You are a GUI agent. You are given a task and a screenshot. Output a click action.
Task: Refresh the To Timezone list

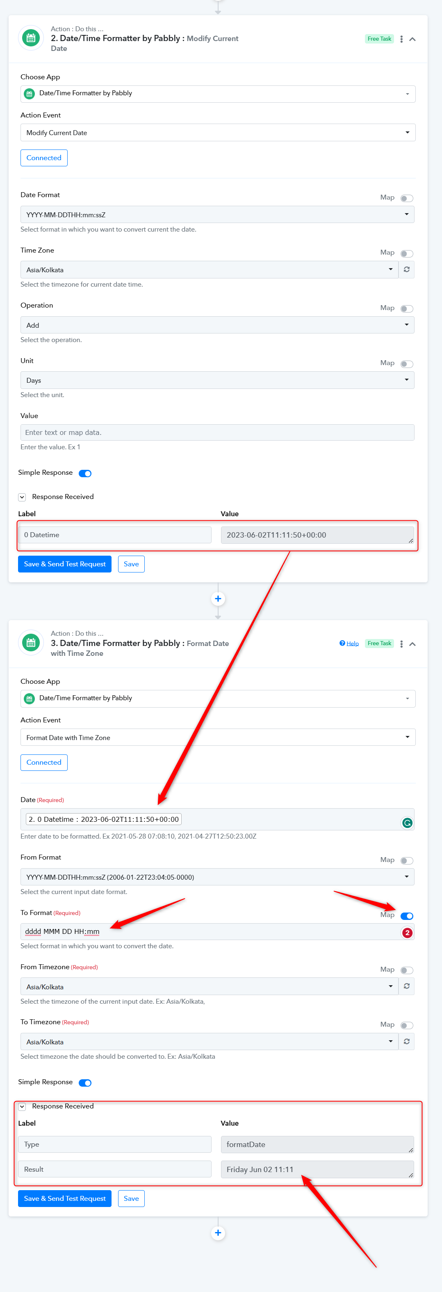pyautogui.click(x=406, y=1042)
